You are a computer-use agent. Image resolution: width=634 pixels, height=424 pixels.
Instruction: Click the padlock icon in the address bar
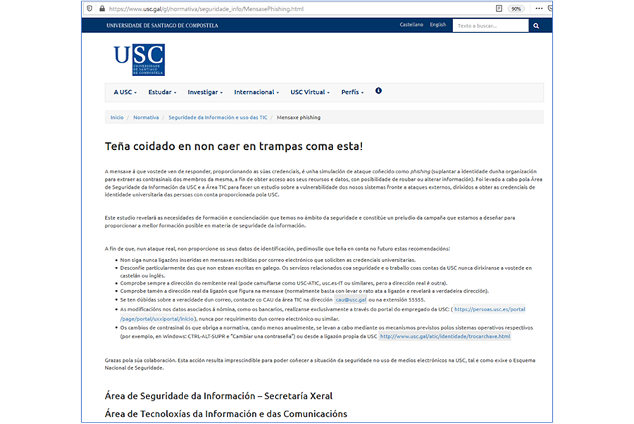(101, 9)
